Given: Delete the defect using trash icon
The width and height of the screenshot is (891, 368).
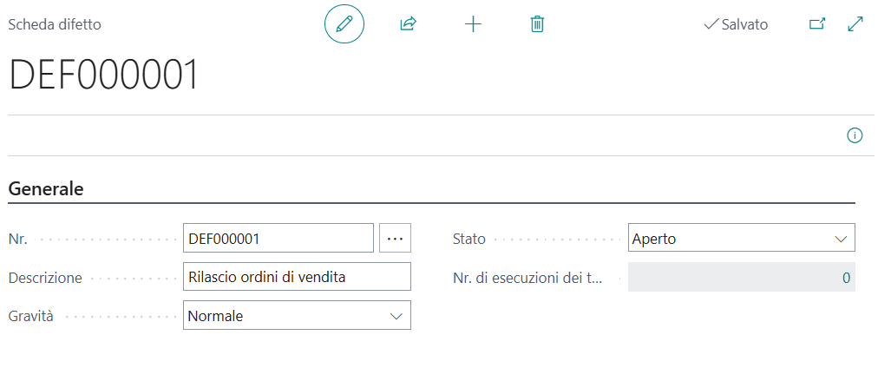Looking at the screenshot, I should pyautogui.click(x=537, y=24).
